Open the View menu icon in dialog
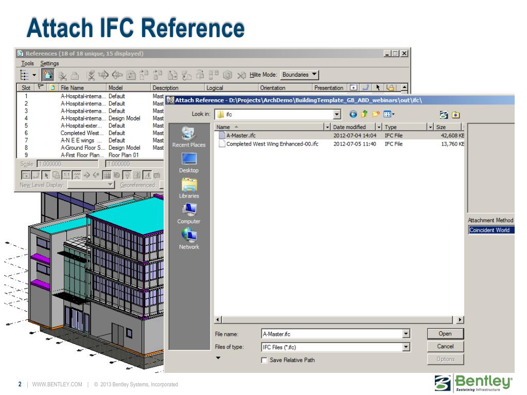 [x=389, y=114]
